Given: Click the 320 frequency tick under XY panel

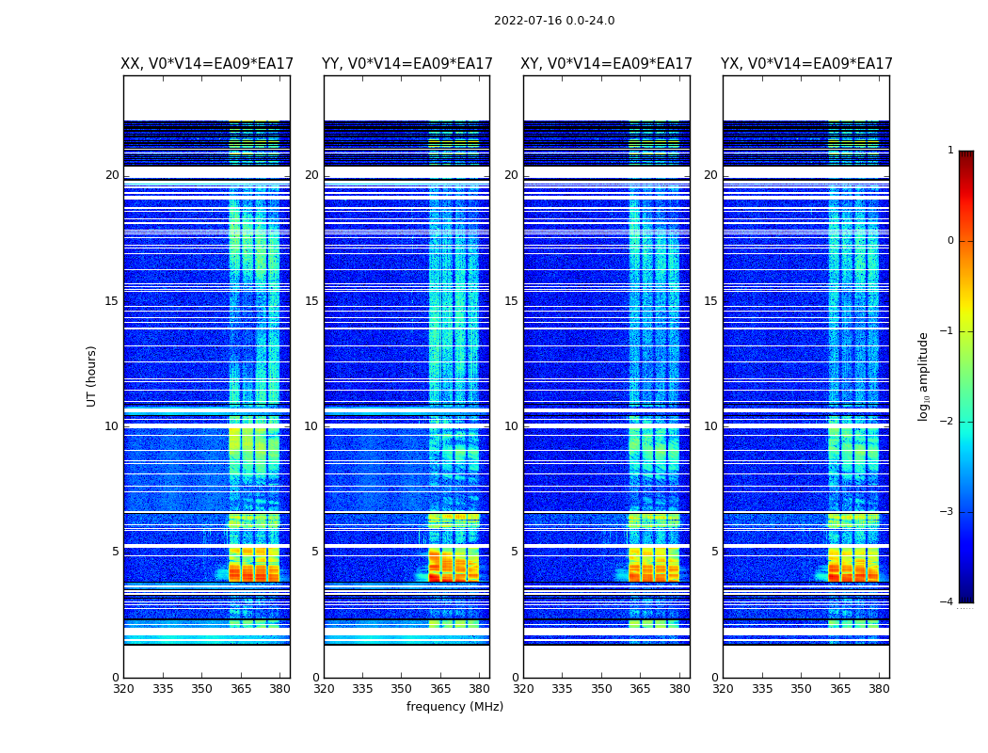Looking at the screenshot, I should 523,689.
